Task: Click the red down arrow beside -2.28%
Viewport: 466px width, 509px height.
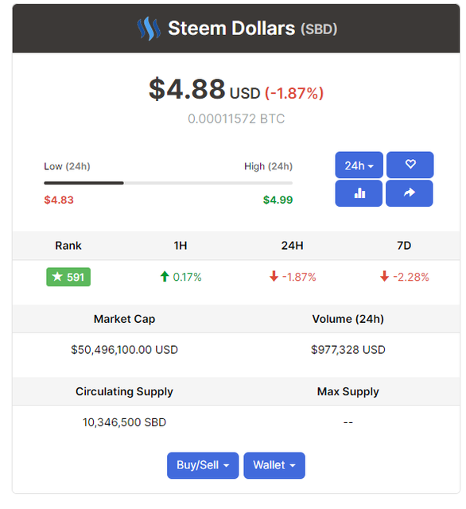Action: coord(385,277)
